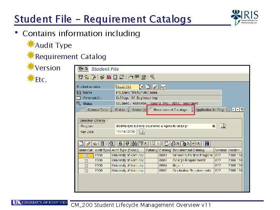Click the first icon in Student File toolbar

pyautogui.click(x=80, y=77)
